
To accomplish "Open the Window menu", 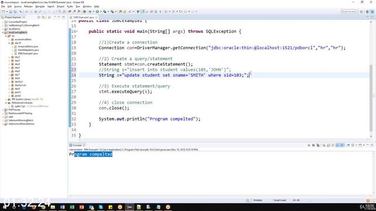I will 87,6.
